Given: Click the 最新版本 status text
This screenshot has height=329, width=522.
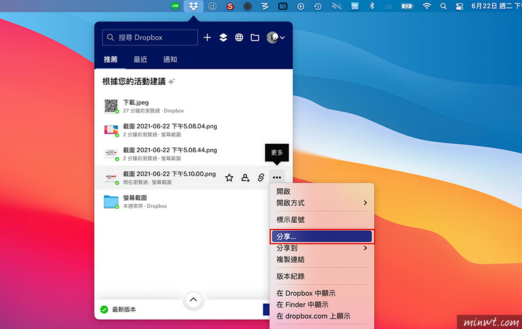Looking at the screenshot, I should tap(124, 310).
